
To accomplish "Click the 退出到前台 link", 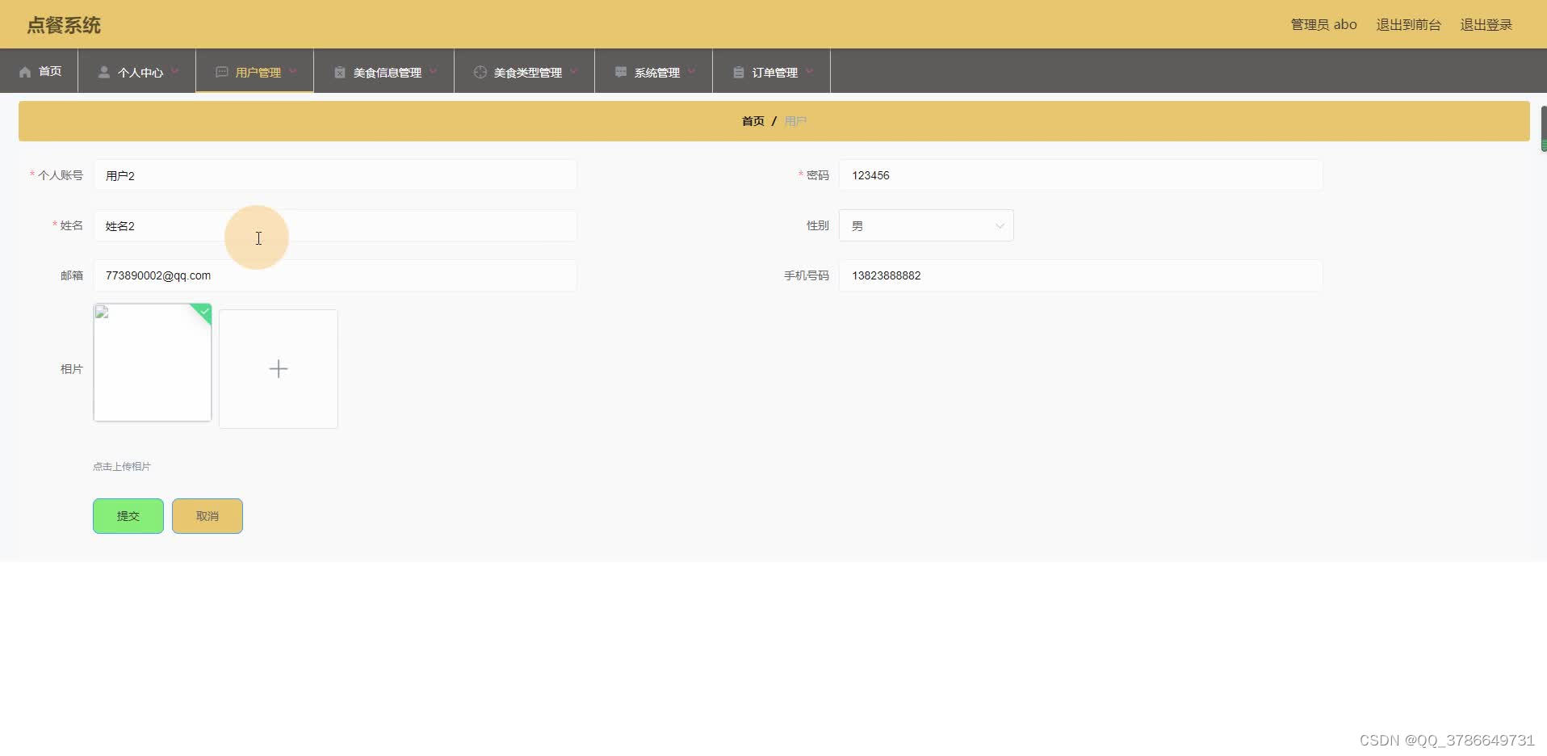I will (1408, 25).
